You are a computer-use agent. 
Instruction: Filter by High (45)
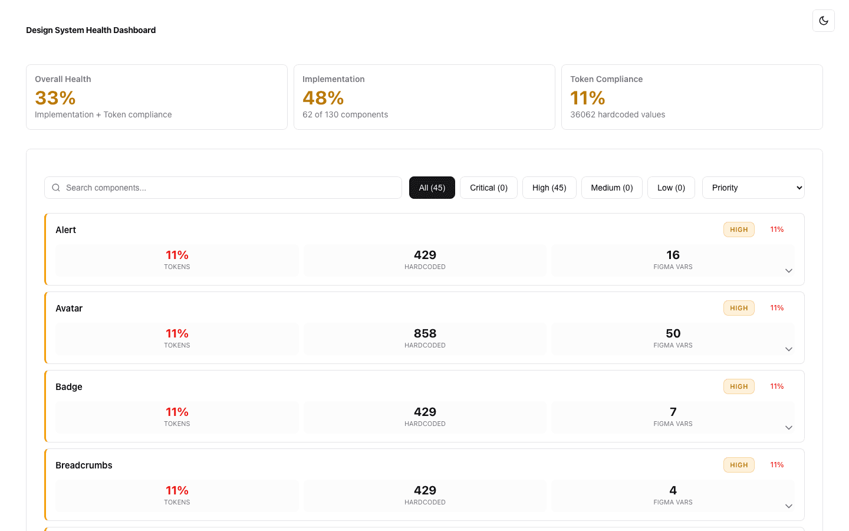(549, 188)
